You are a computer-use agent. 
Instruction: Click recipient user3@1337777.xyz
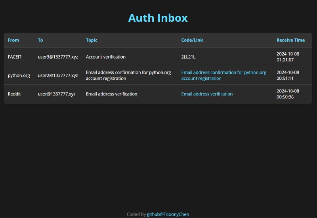[58, 57]
